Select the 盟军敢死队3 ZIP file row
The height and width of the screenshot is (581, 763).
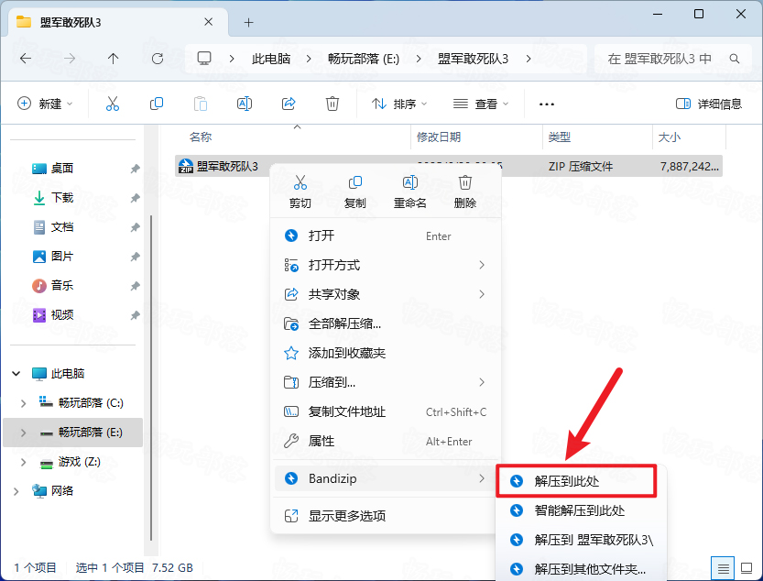(449, 166)
